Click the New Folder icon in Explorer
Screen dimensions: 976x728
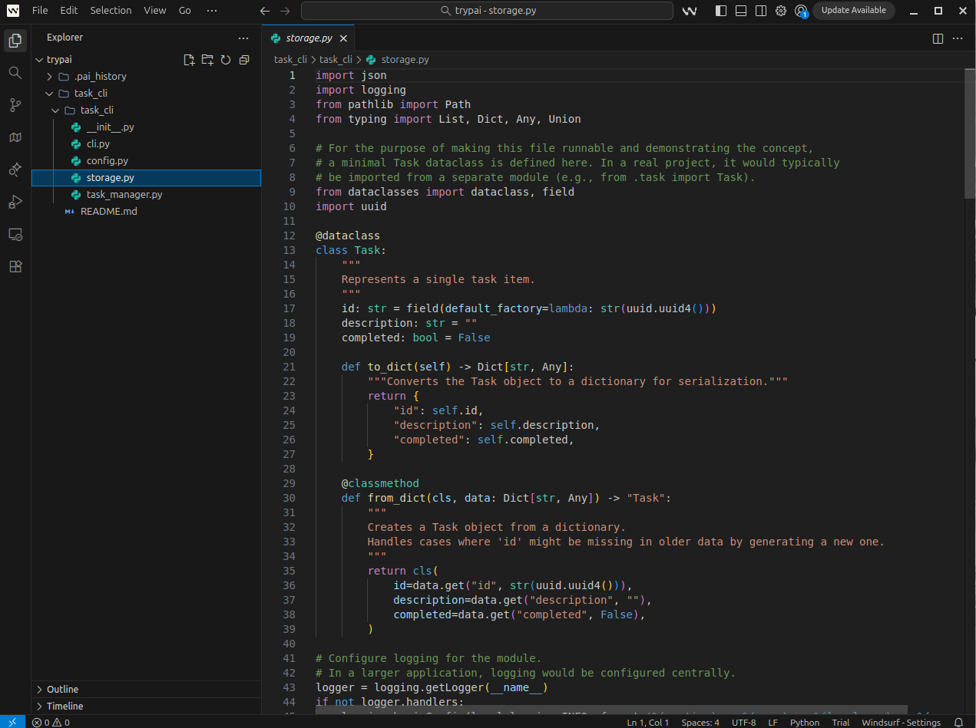pos(207,60)
